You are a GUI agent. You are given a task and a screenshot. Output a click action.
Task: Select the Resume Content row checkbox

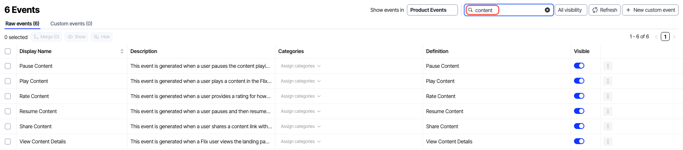pos(8,111)
